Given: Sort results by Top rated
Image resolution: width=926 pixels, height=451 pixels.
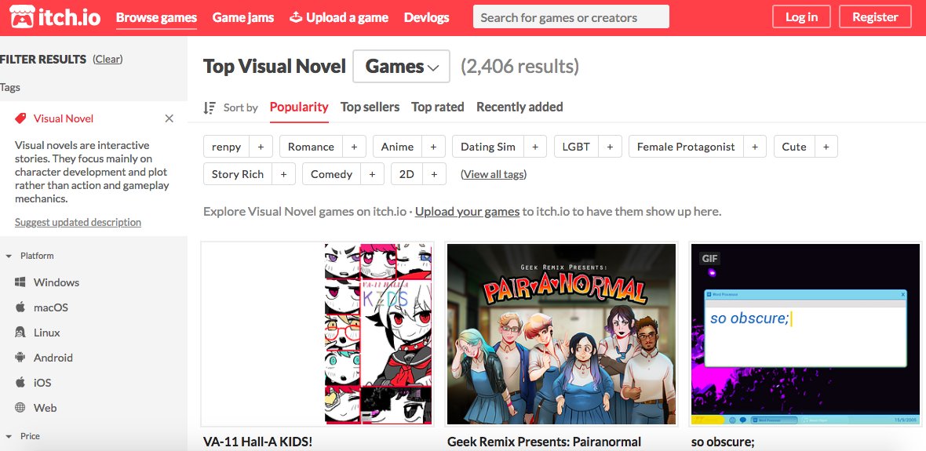Looking at the screenshot, I should [438, 107].
